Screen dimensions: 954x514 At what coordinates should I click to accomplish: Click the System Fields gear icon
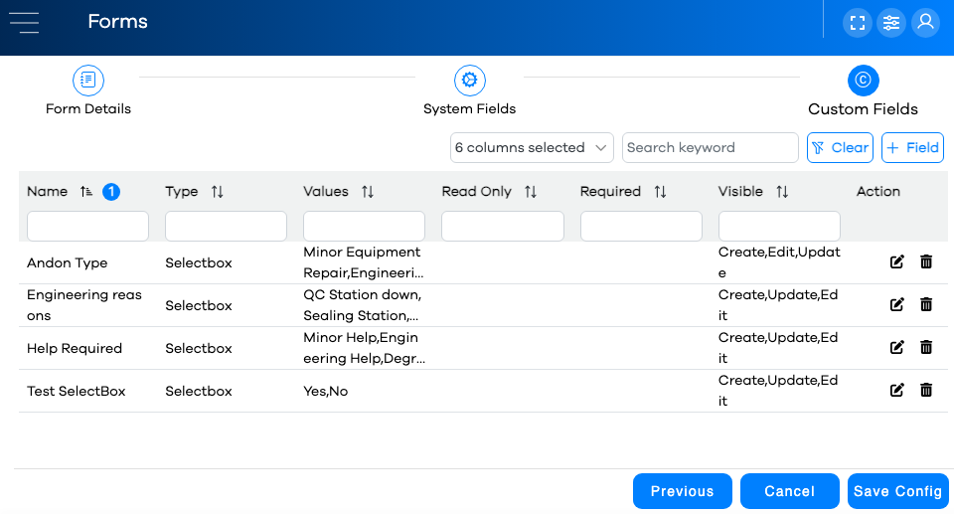469,80
